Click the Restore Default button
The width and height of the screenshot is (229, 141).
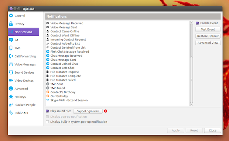coord(208,36)
